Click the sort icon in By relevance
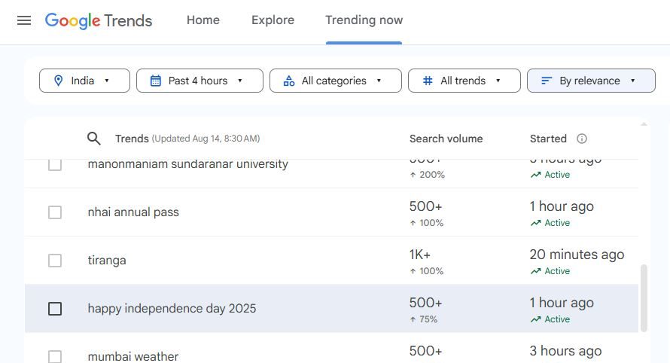This screenshot has height=363, width=670. click(x=547, y=81)
